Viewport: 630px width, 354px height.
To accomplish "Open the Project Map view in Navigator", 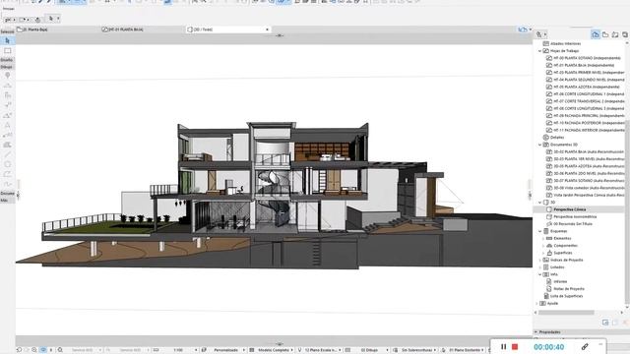I will [596, 35].
